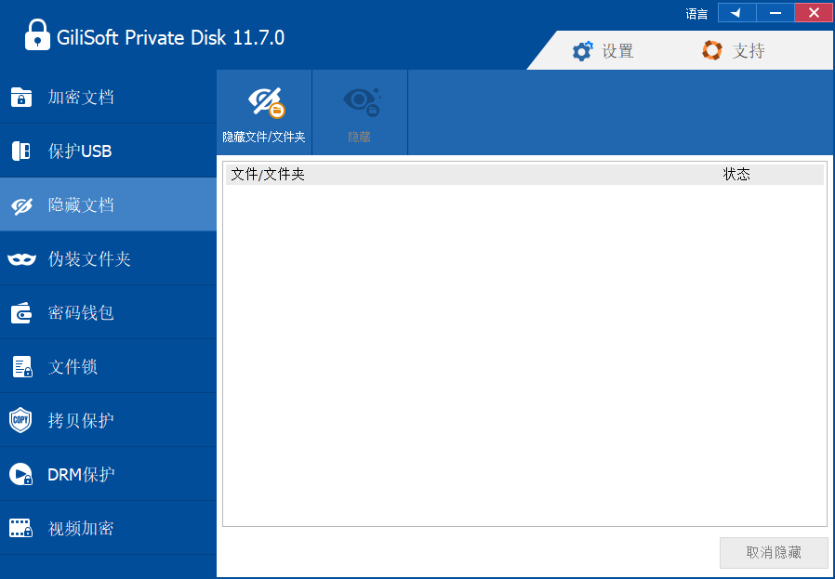Open the 支持 support tab

coord(734,50)
